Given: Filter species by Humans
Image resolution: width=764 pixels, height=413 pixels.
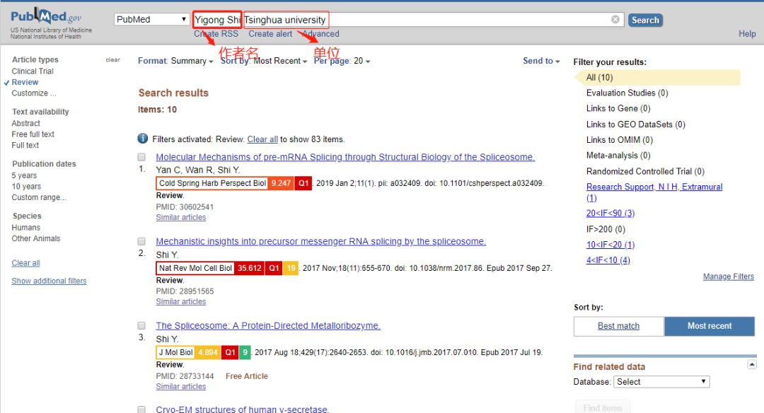Looking at the screenshot, I should pyautogui.click(x=26, y=228).
